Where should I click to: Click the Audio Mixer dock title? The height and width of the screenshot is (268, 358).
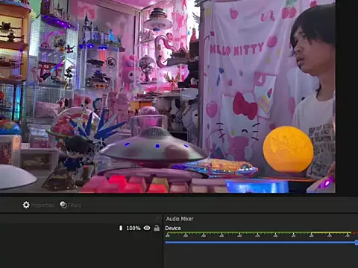pyautogui.click(x=180, y=219)
